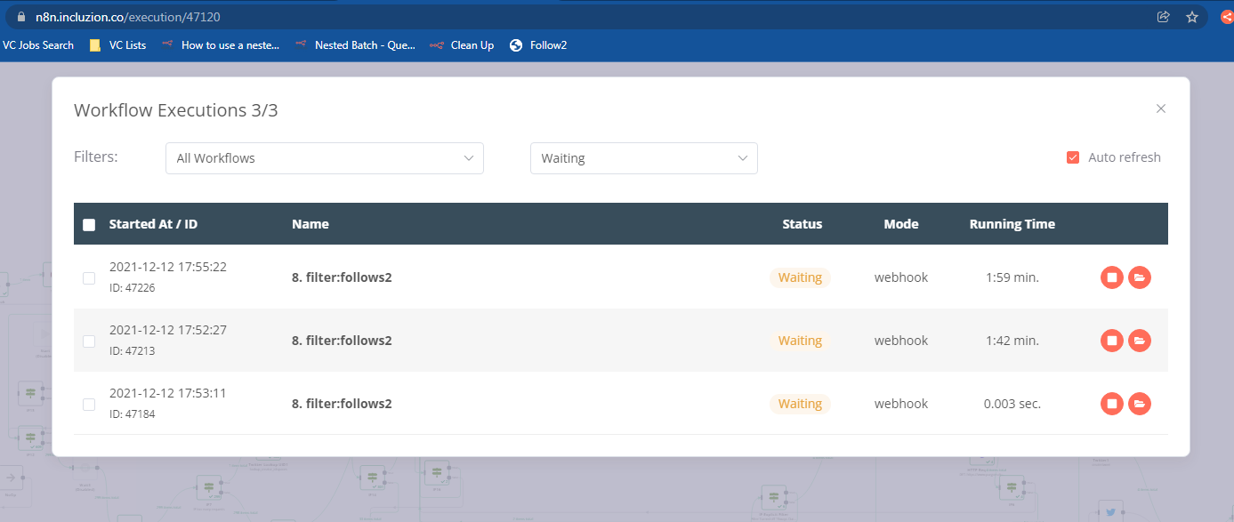Select all executions via header checkbox
Screen dimensions: 1234x522
89,225
